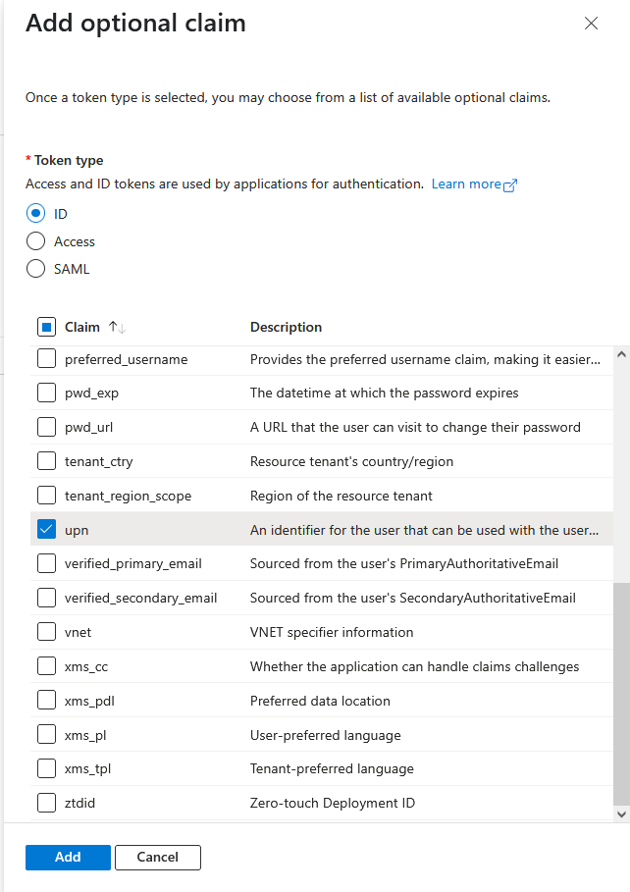The height and width of the screenshot is (892, 630).
Task: Select the Access token type
Action: click(36, 241)
